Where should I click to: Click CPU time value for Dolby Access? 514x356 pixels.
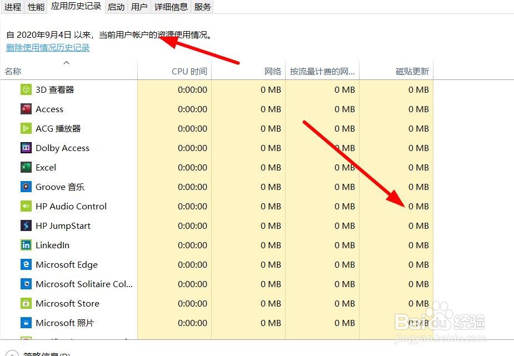click(192, 148)
